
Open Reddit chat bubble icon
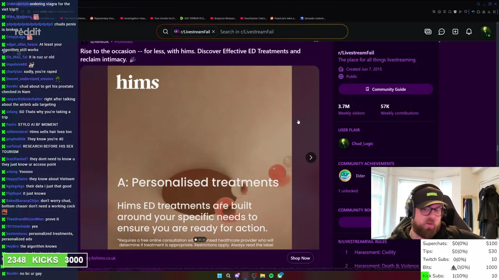tap(442, 31)
